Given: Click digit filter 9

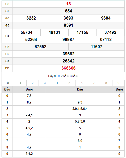Looking at the screenshot, I should click(118, 83).
